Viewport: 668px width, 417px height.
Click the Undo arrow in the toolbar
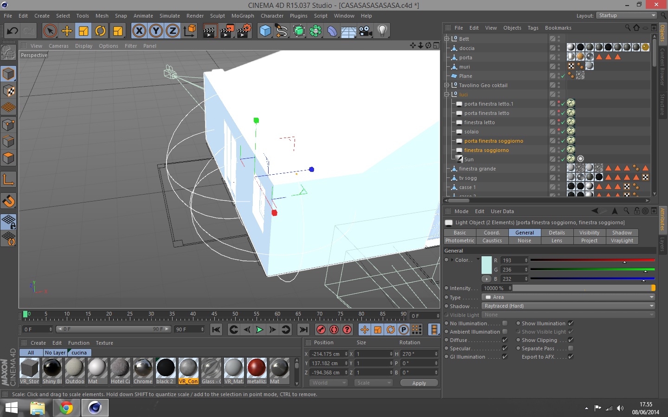pyautogui.click(x=13, y=31)
